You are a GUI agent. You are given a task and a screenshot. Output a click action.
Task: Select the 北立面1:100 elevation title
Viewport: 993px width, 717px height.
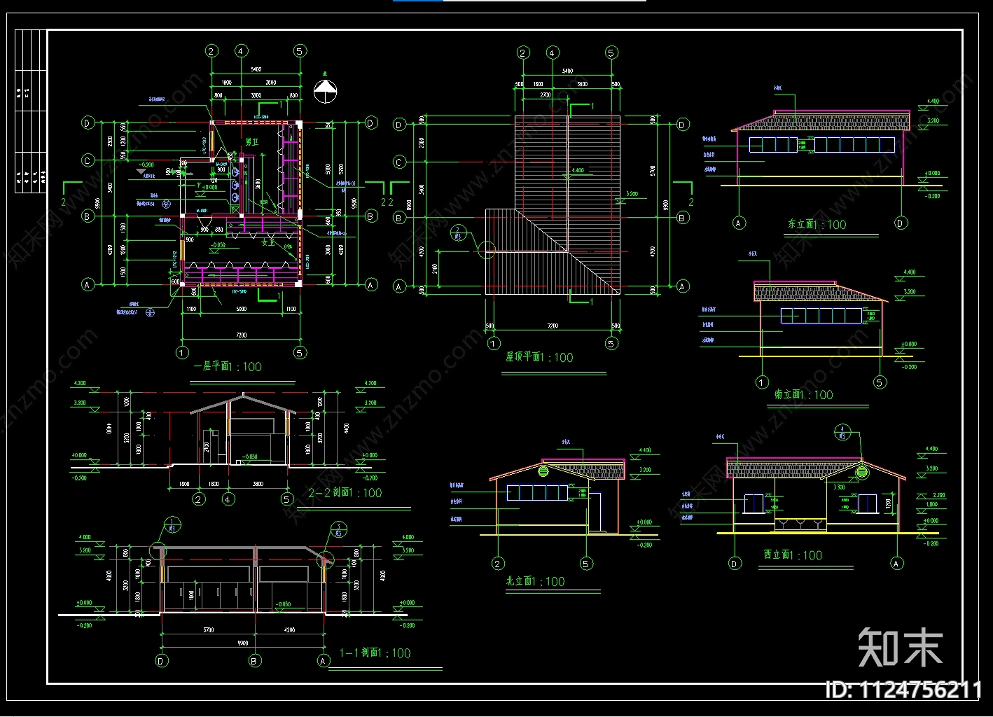pyautogui.click(x=535, y=582)
